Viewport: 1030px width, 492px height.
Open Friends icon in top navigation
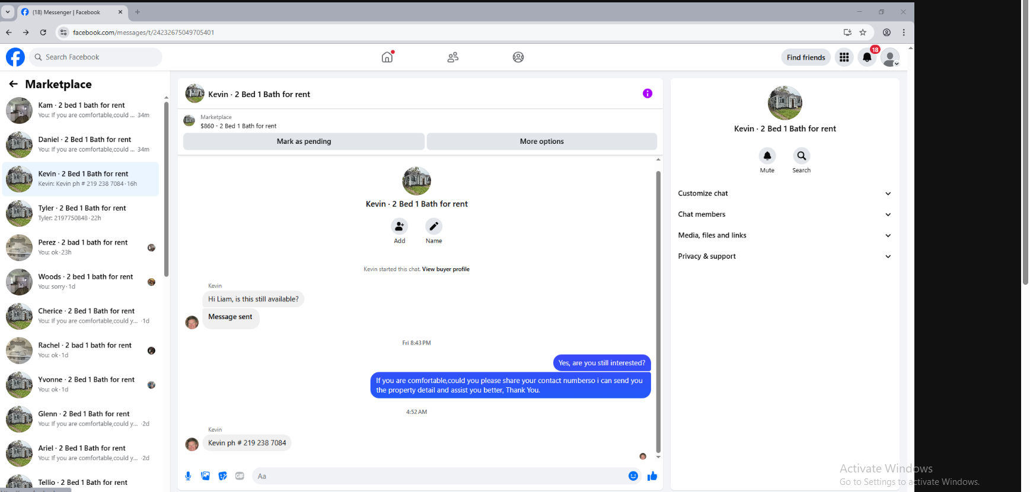pyautogui.click(x=453, y=57)
